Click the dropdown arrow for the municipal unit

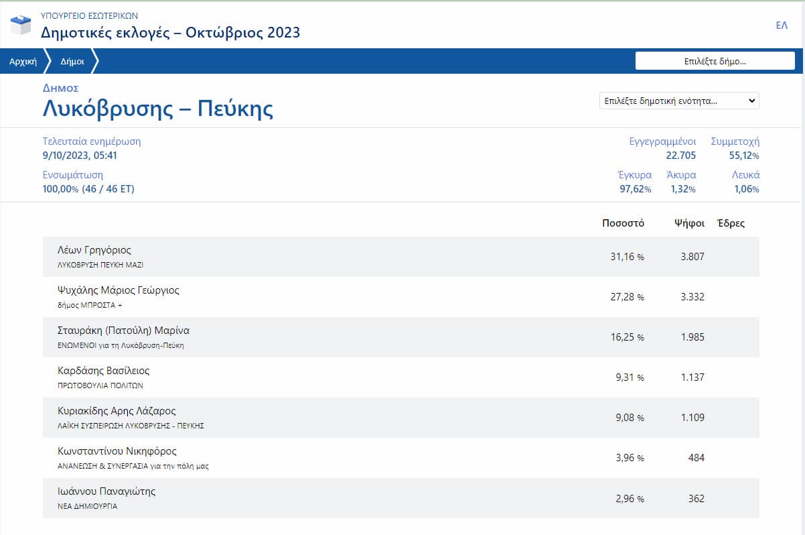coord(751,101)
